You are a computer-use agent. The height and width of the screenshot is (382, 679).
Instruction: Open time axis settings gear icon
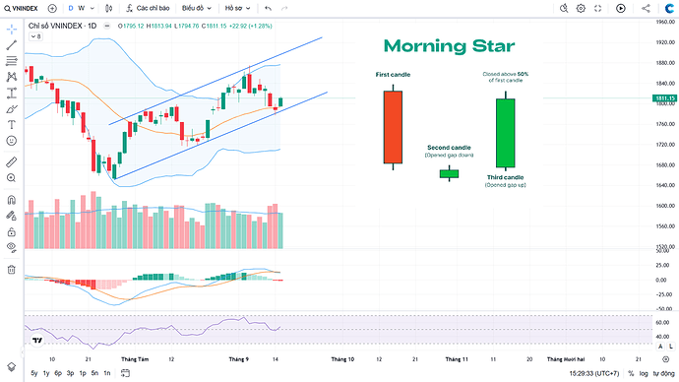click(x=666, y=359)
